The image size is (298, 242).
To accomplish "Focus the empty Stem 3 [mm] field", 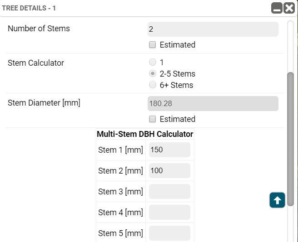I will [169, 192].
